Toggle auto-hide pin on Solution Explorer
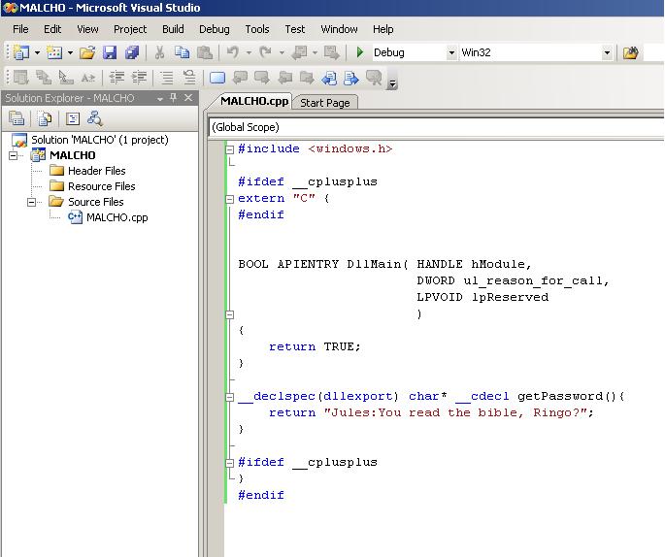Viewport: 665px width, 557px height. coord(174,98)
